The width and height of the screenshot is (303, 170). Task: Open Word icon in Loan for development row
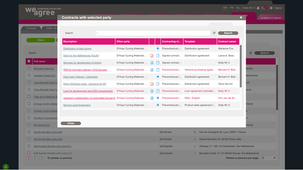point(152,91)
